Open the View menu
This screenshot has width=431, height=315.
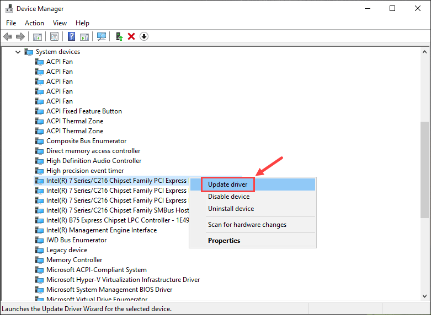tap(60, 23)
